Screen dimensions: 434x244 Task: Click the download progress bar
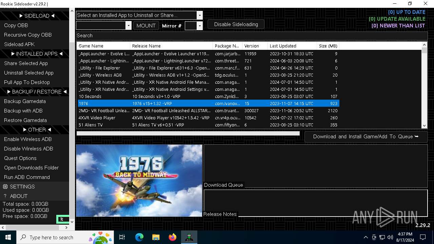[x=188, y=134]
